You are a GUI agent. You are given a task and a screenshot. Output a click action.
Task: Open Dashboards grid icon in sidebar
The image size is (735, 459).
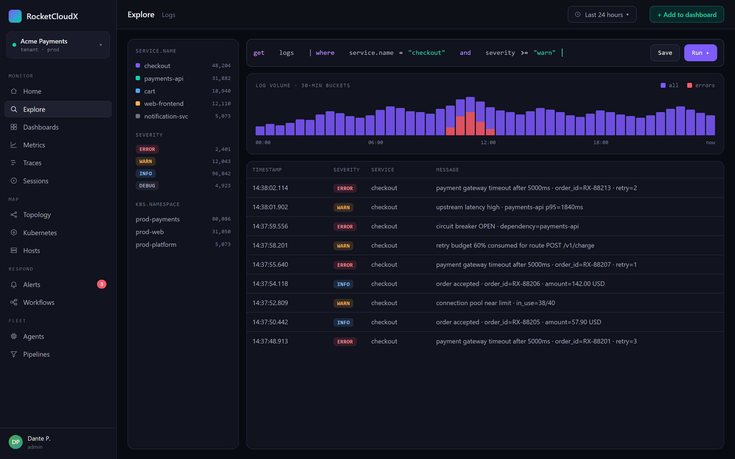[x=14, y=127]
